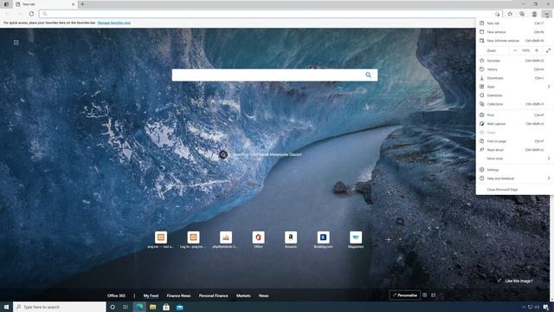Click the Task View taskbar icon
This screenshot has width=554, height=312.
coord(126,307)
